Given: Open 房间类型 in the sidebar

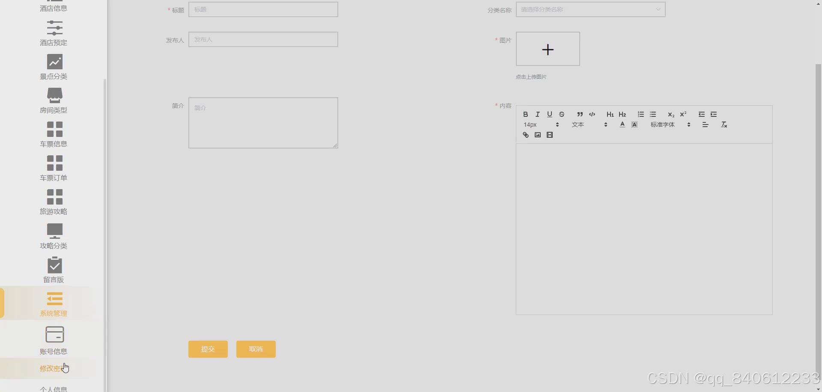Looking at the screenshot, I should pos(54,101).
